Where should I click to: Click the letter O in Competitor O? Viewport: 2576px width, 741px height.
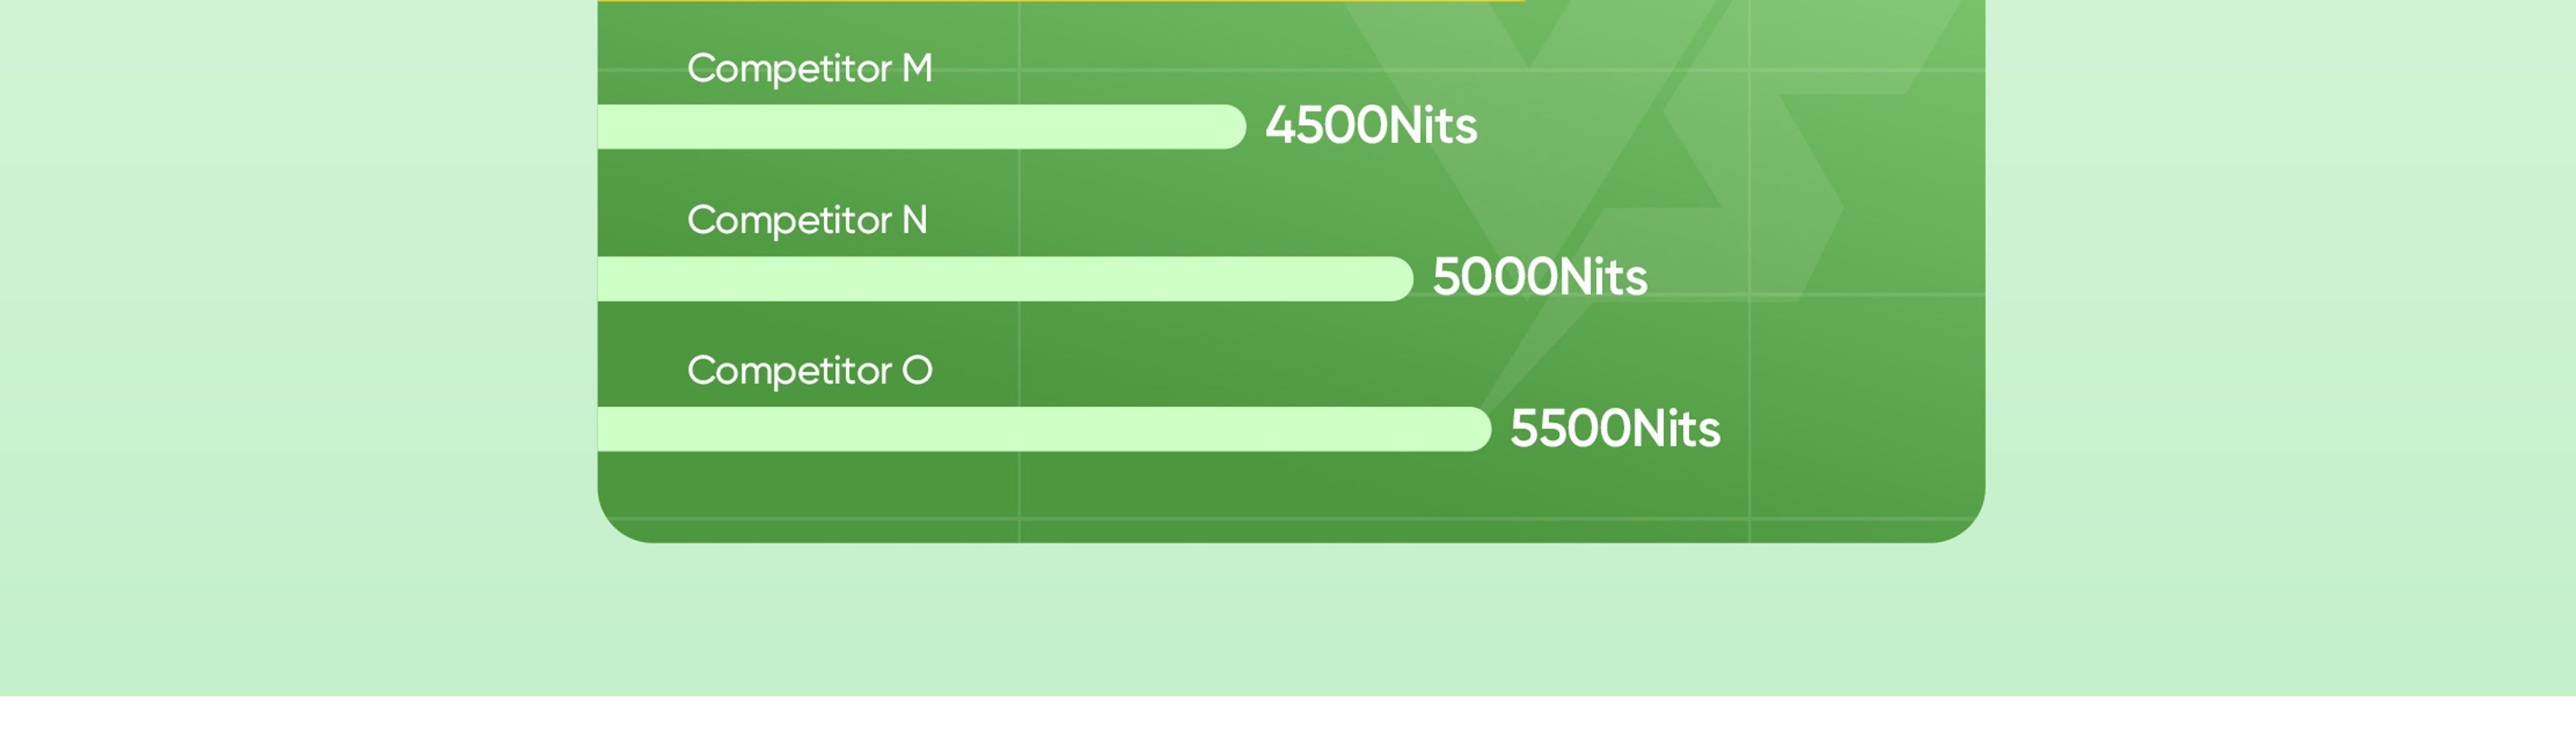click(x=917, y=371)
